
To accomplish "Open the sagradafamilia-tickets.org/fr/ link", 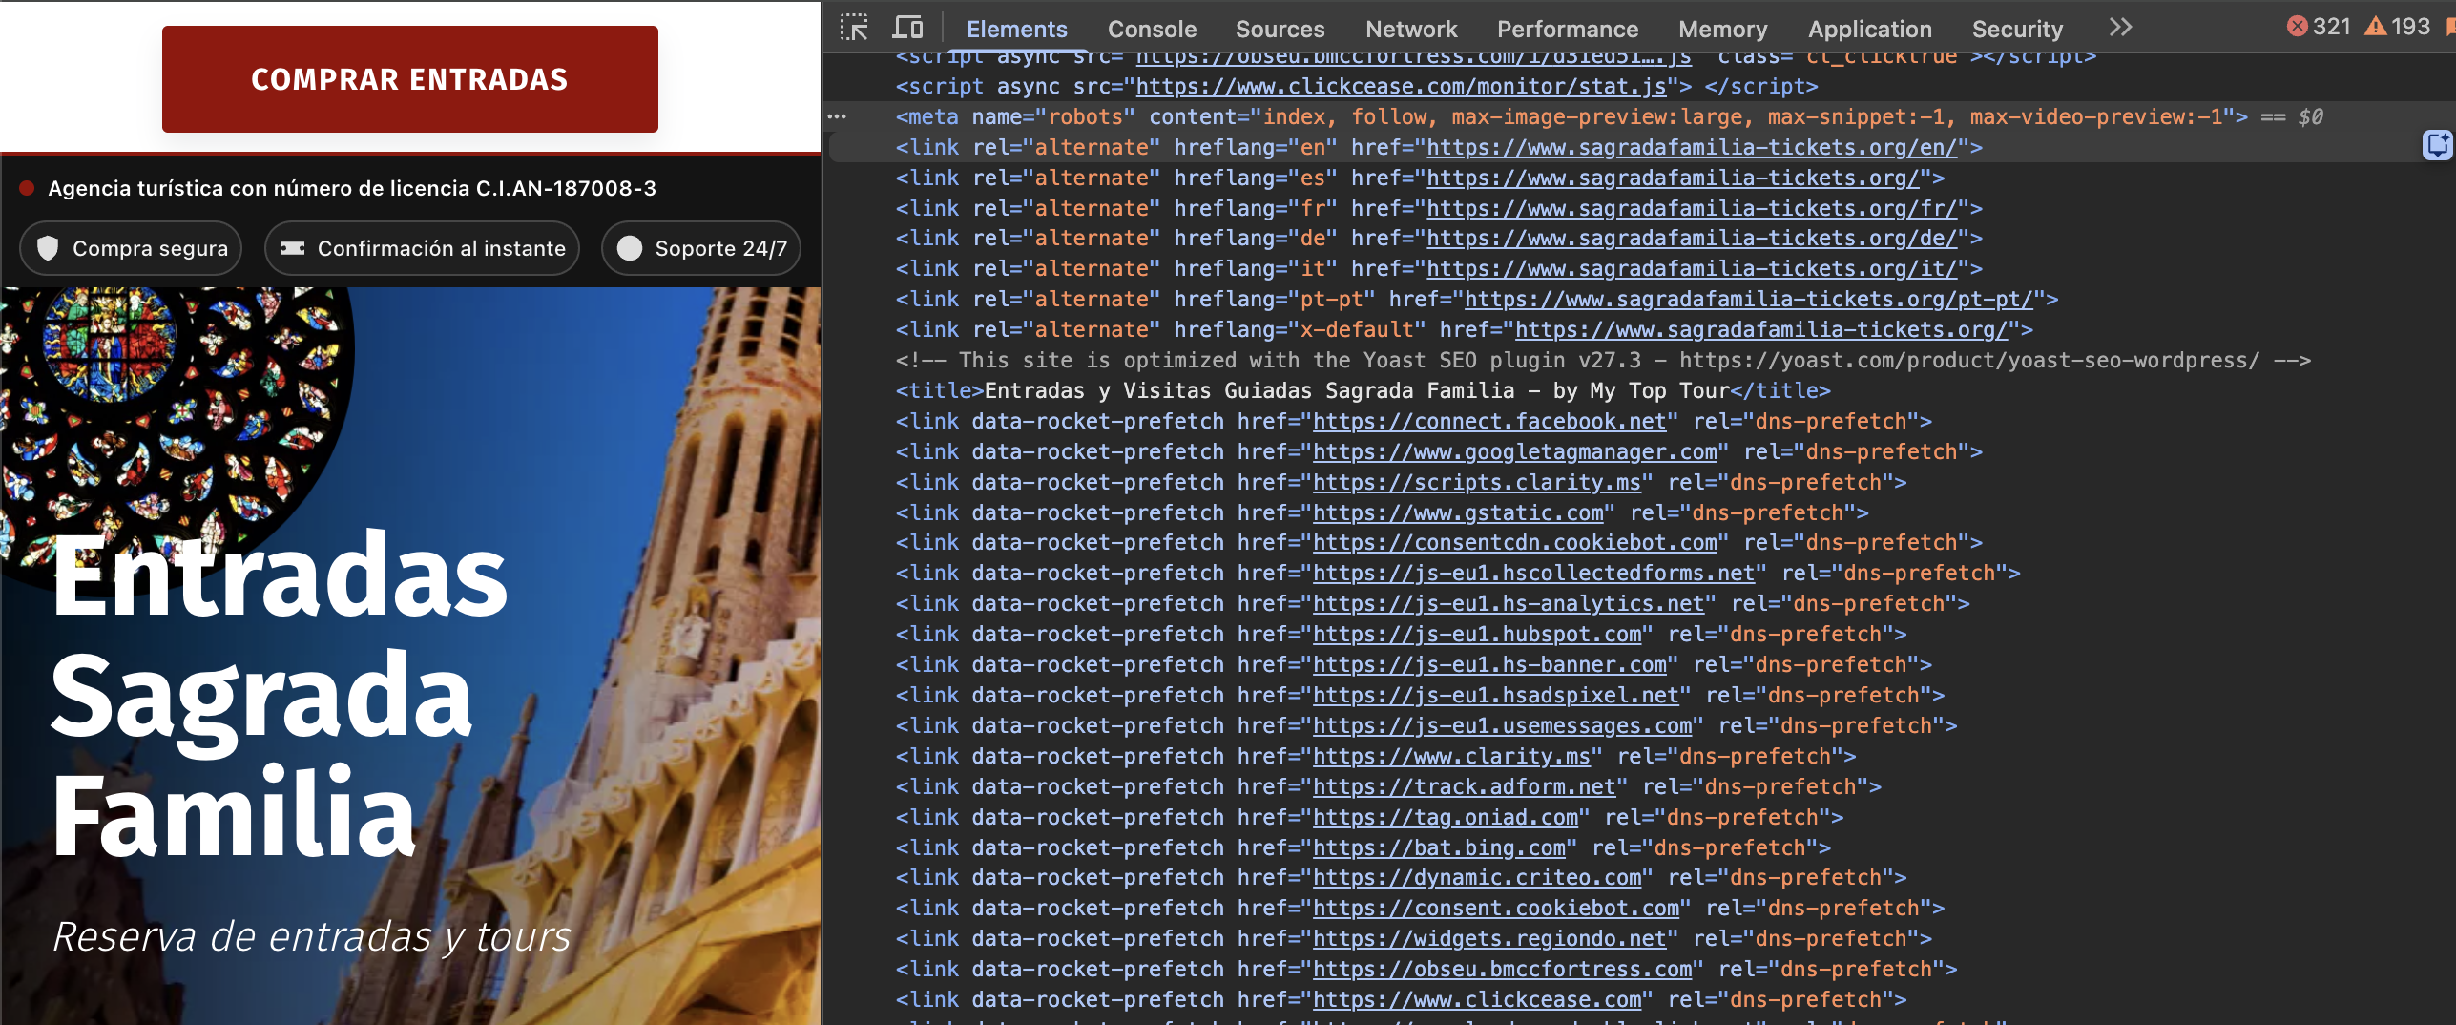I will (1692, 208).
